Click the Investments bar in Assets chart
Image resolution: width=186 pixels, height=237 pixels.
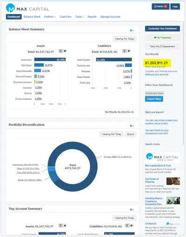[50, 60]
